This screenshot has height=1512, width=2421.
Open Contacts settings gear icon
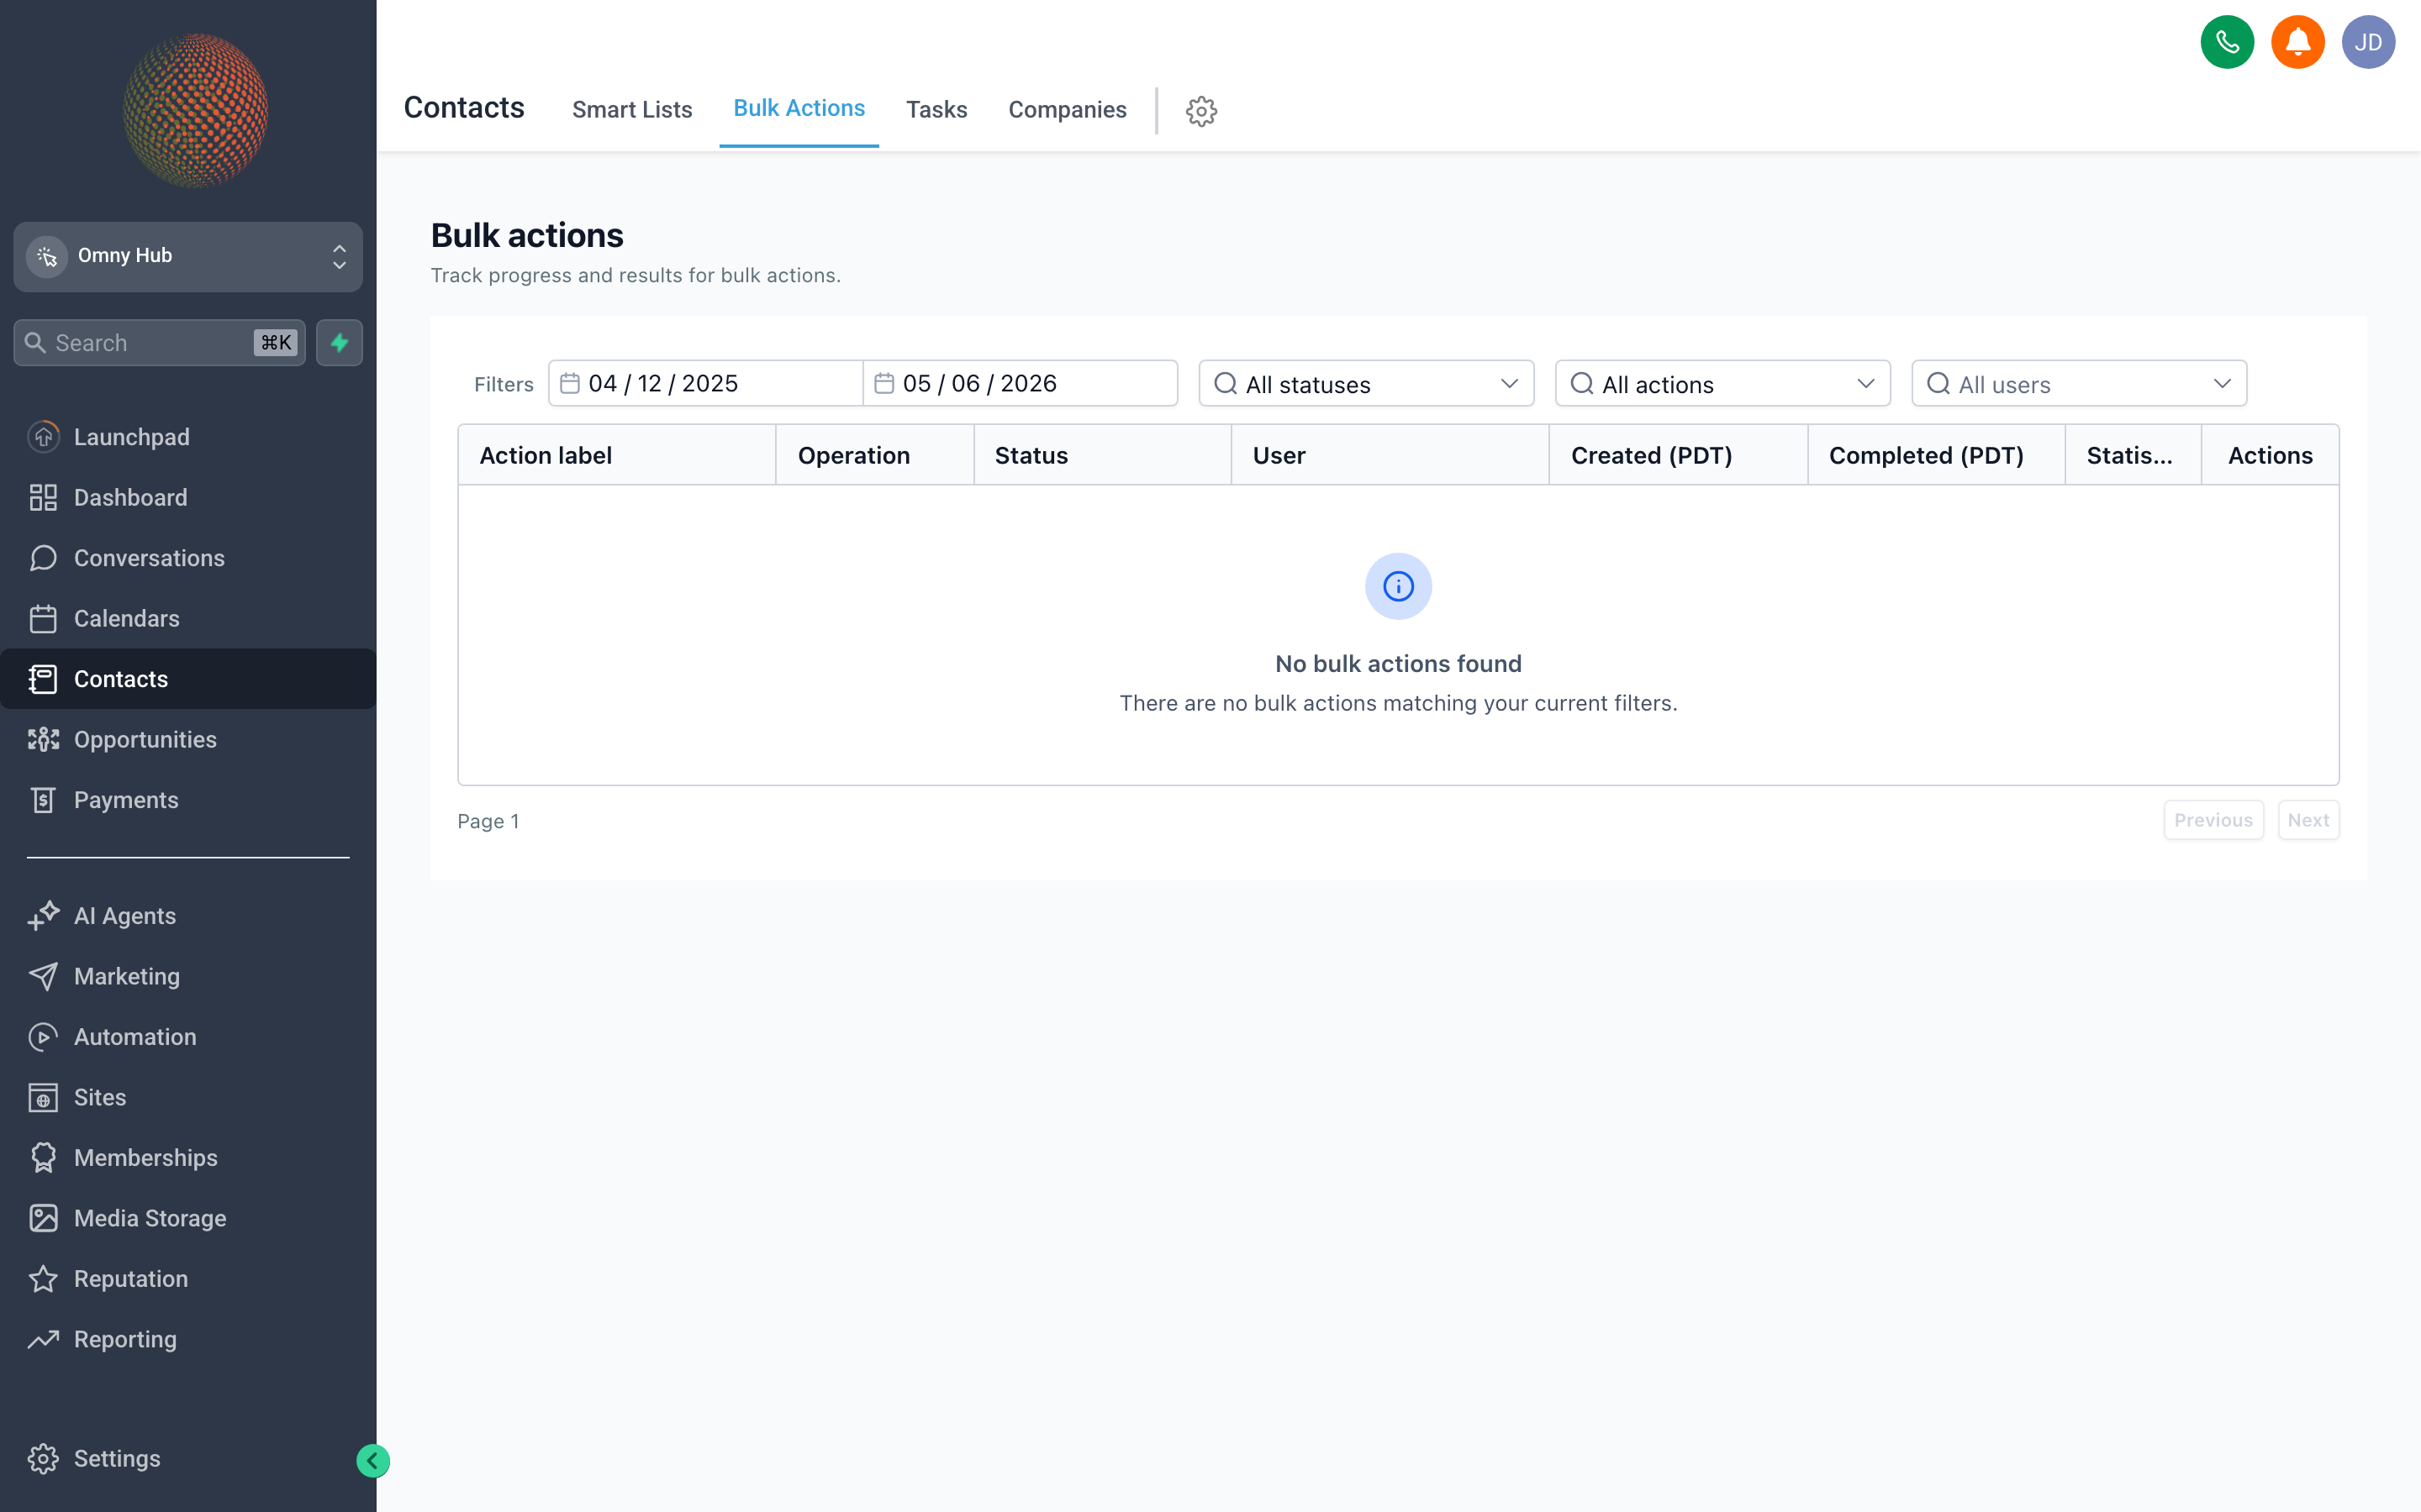tap(1200, 110)
